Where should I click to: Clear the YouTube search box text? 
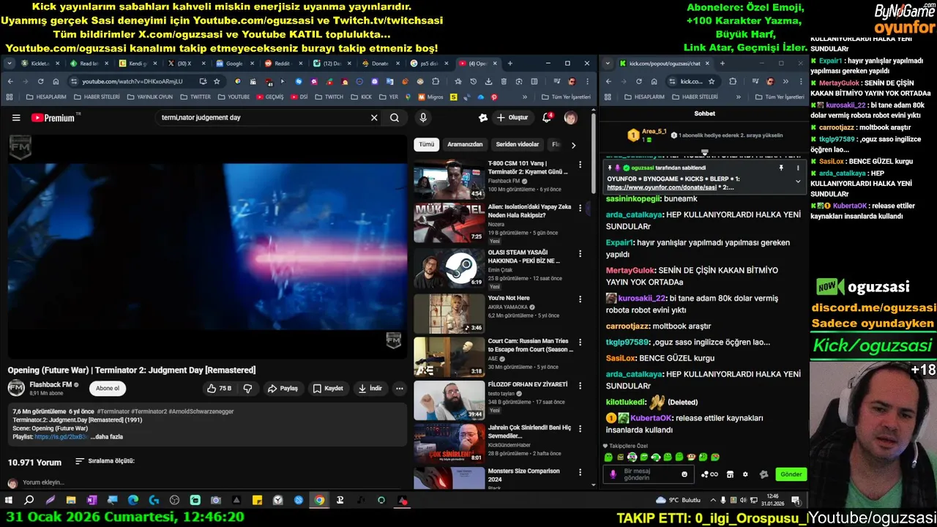tap(374, 118)
